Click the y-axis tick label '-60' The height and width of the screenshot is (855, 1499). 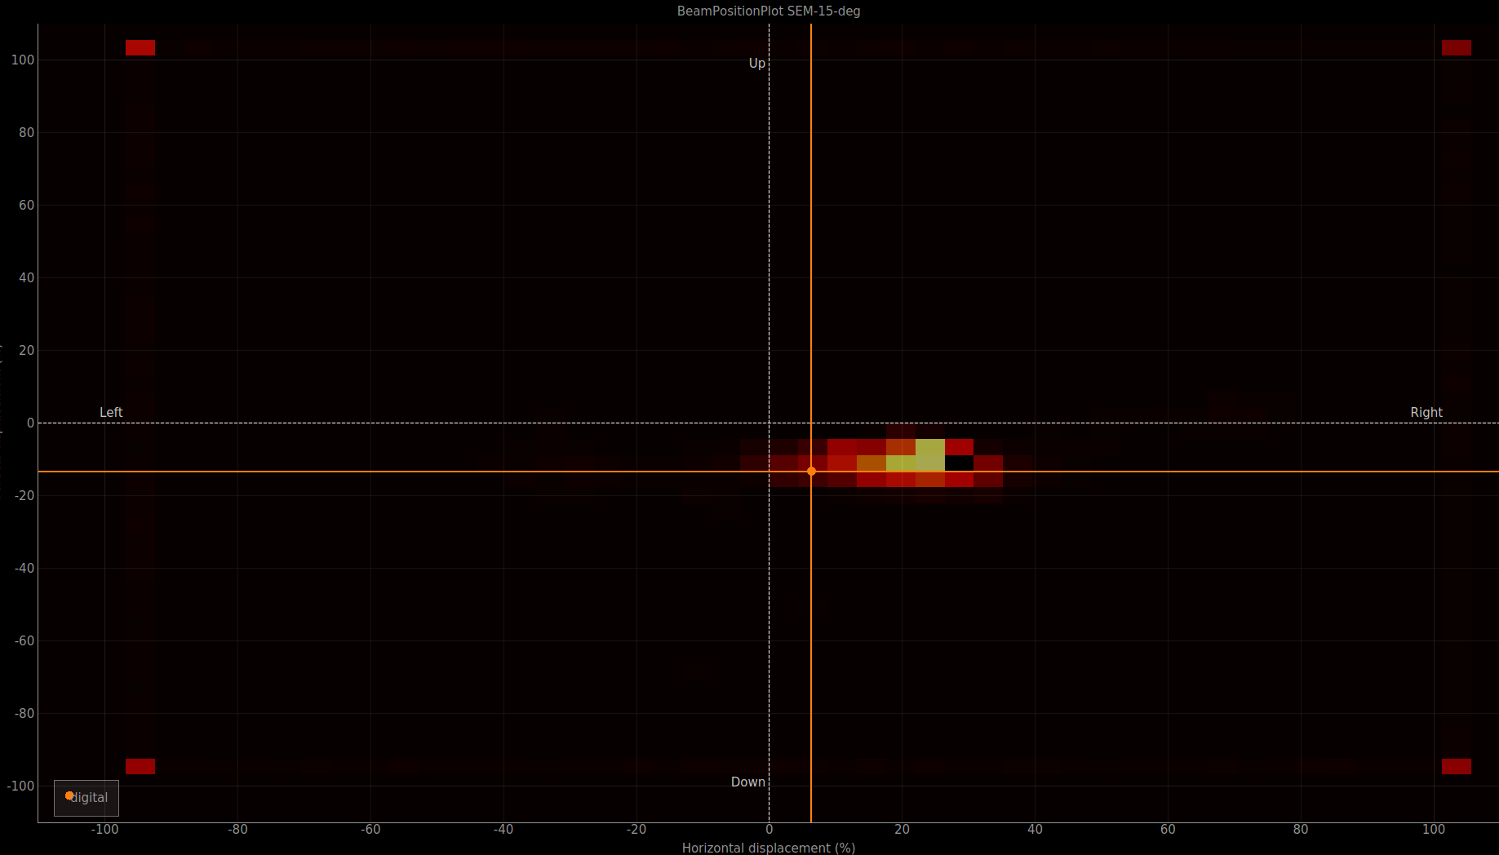[x=24, y=640]
